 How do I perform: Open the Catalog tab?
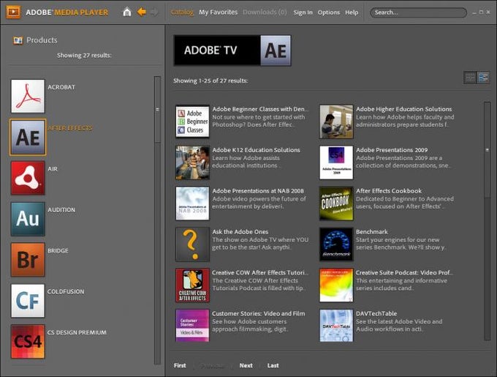[x=182, y=12]
